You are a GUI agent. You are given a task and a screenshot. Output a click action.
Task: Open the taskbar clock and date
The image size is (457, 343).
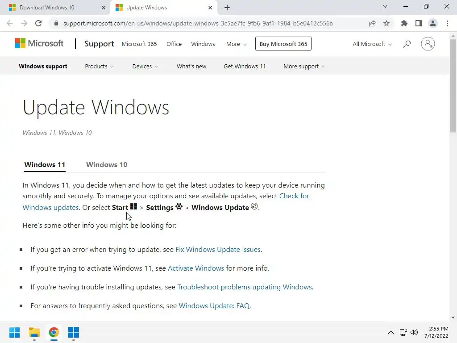click(x=436, y=332)
